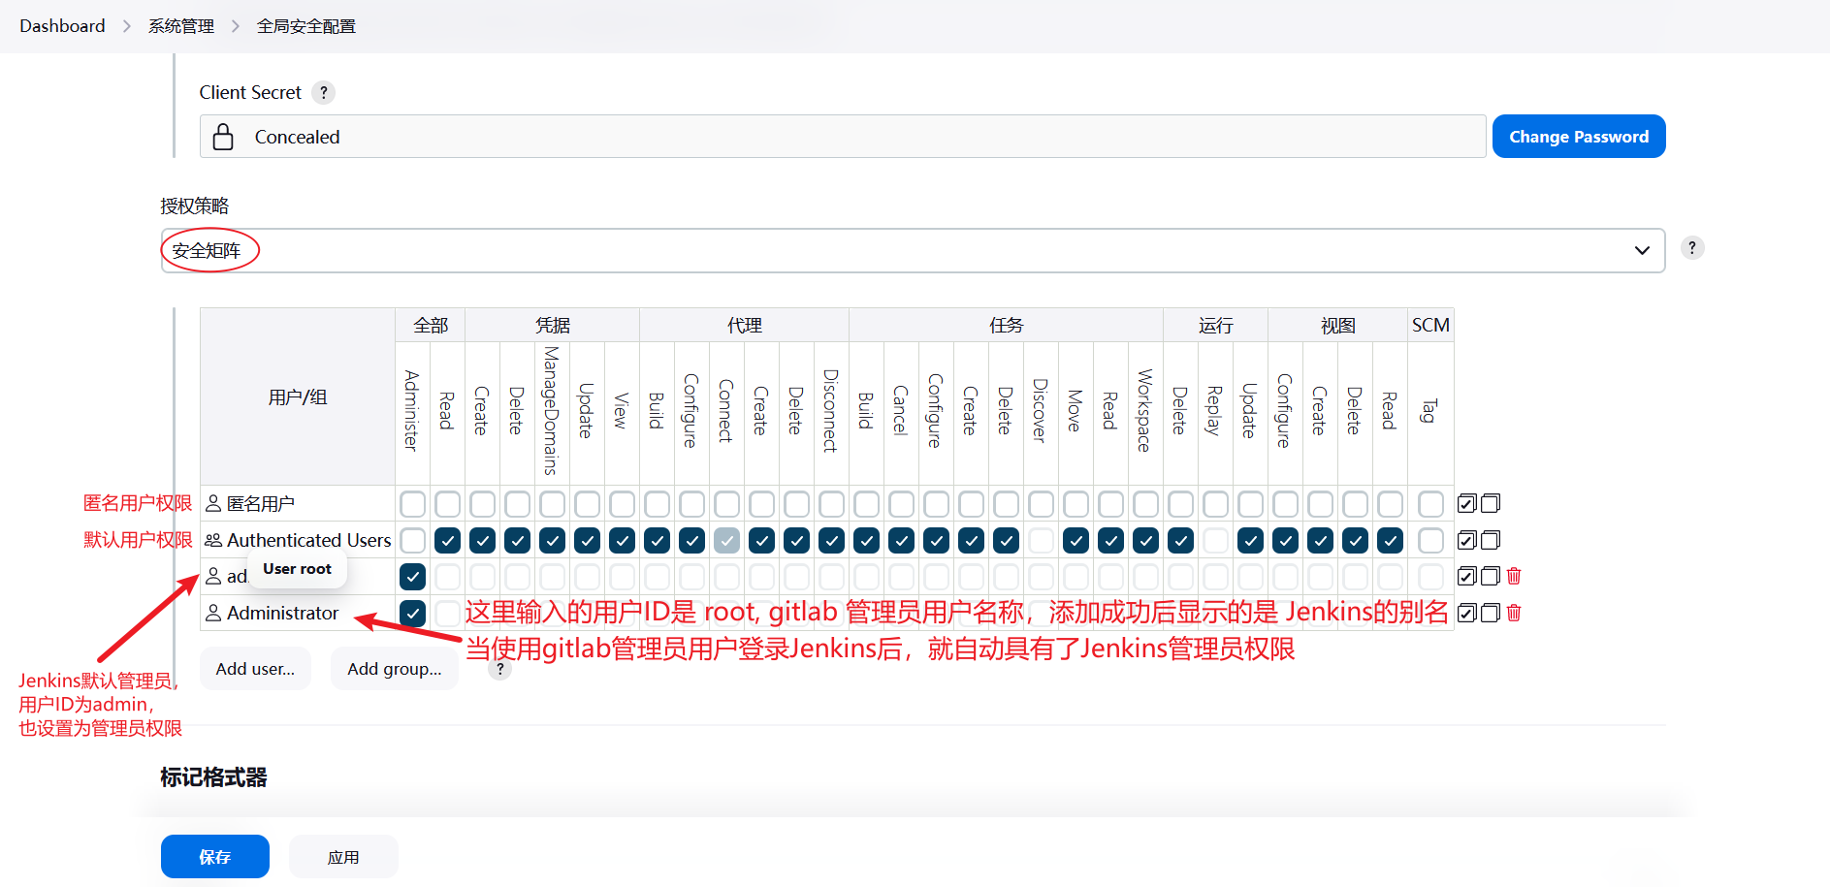Open help icon right of 安全矩阵 dropdown
This screenshot has width=1830, height=887.
(1692, 248)
